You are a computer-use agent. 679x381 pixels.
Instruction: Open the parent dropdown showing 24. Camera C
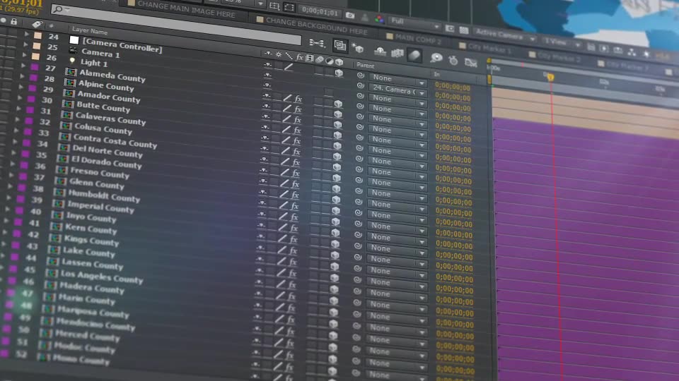(x=398, y=90)
